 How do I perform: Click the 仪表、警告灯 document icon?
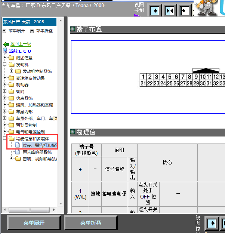click(x=18, y=145)
